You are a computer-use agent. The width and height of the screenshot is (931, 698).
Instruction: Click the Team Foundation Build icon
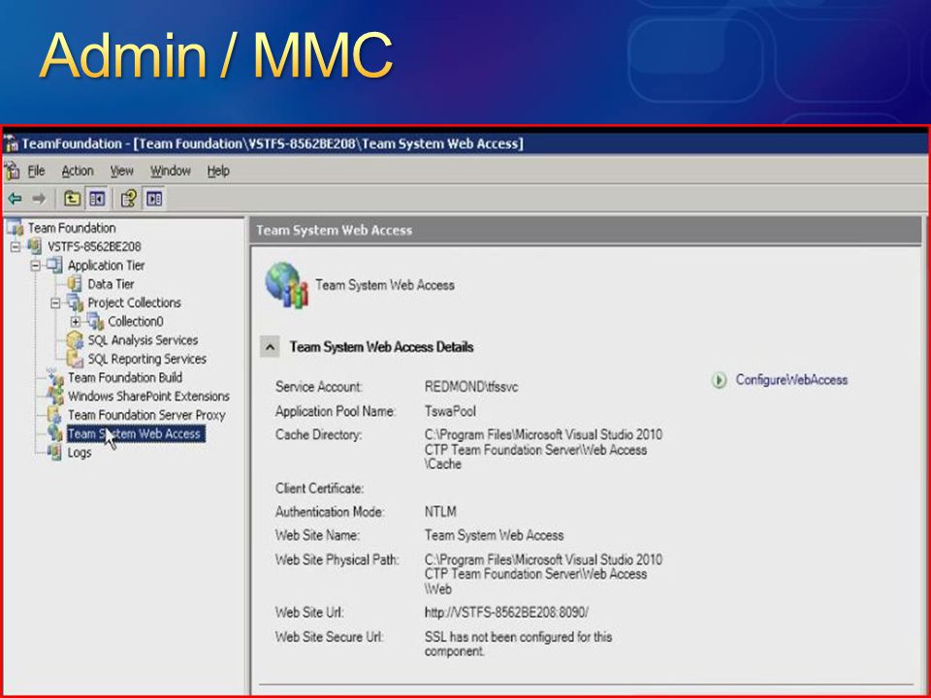coord(54,377)
